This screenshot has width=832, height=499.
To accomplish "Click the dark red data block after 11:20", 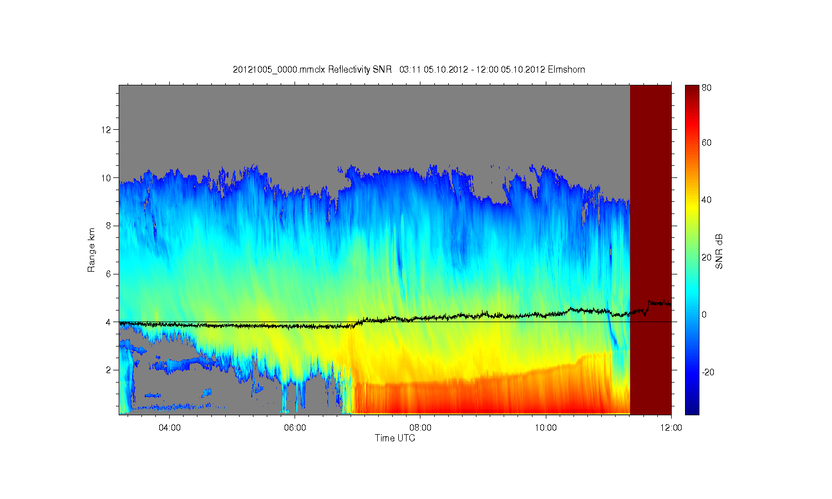I will pos(651,249).
